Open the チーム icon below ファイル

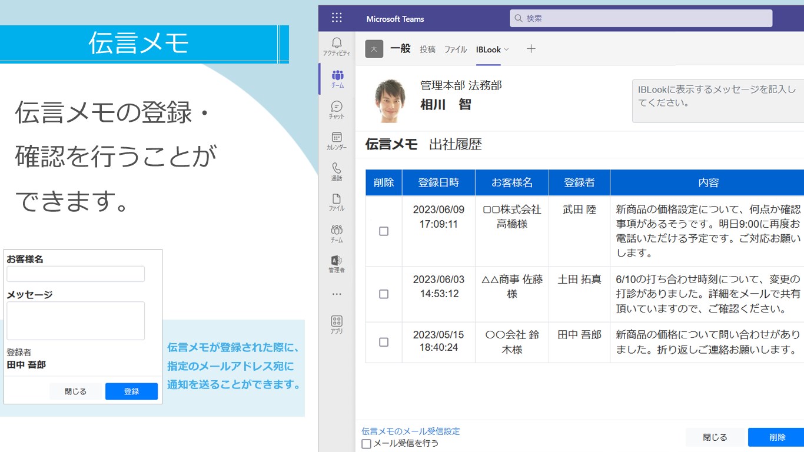click(337, 234)
